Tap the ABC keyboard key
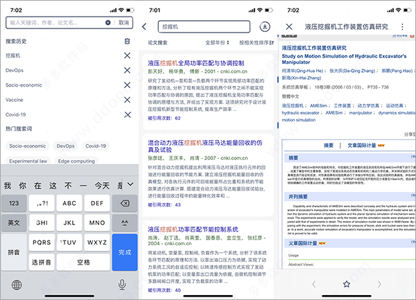 69,203
